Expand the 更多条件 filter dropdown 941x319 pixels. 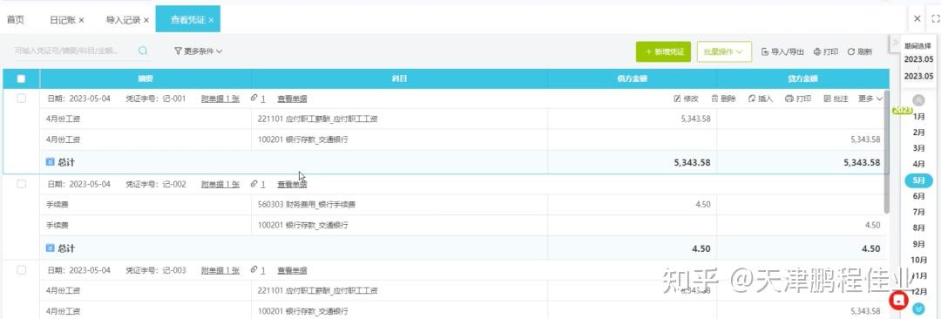pos(199,51)
